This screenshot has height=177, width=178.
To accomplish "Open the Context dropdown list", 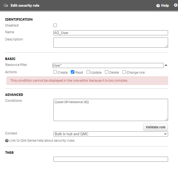I will click(x=110, y=134).
